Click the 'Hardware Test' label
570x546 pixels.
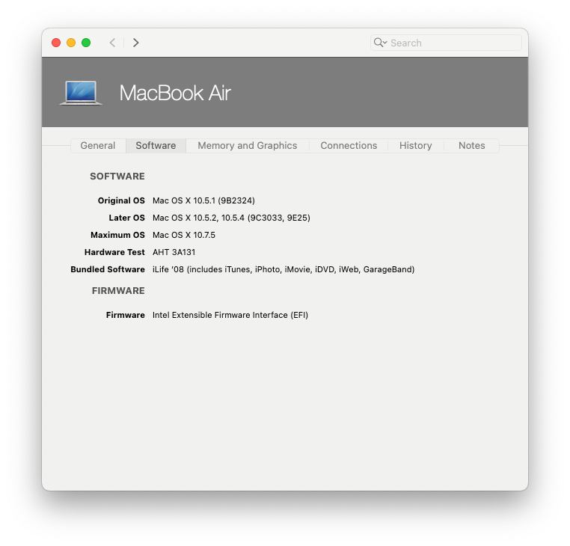[x=114, y=252]
